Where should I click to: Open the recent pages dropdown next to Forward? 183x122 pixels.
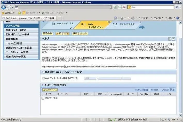pos(13,7)
